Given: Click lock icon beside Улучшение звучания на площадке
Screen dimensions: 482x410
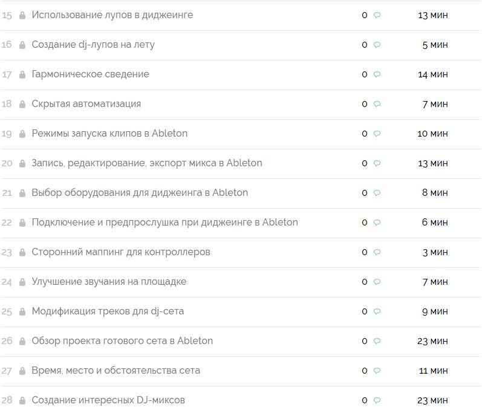Looking at the screenshot, I should (22, 282).
